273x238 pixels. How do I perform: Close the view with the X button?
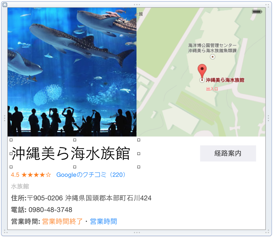(5, 5)
